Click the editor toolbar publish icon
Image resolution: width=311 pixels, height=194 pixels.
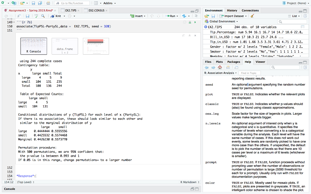click(184, 16)
